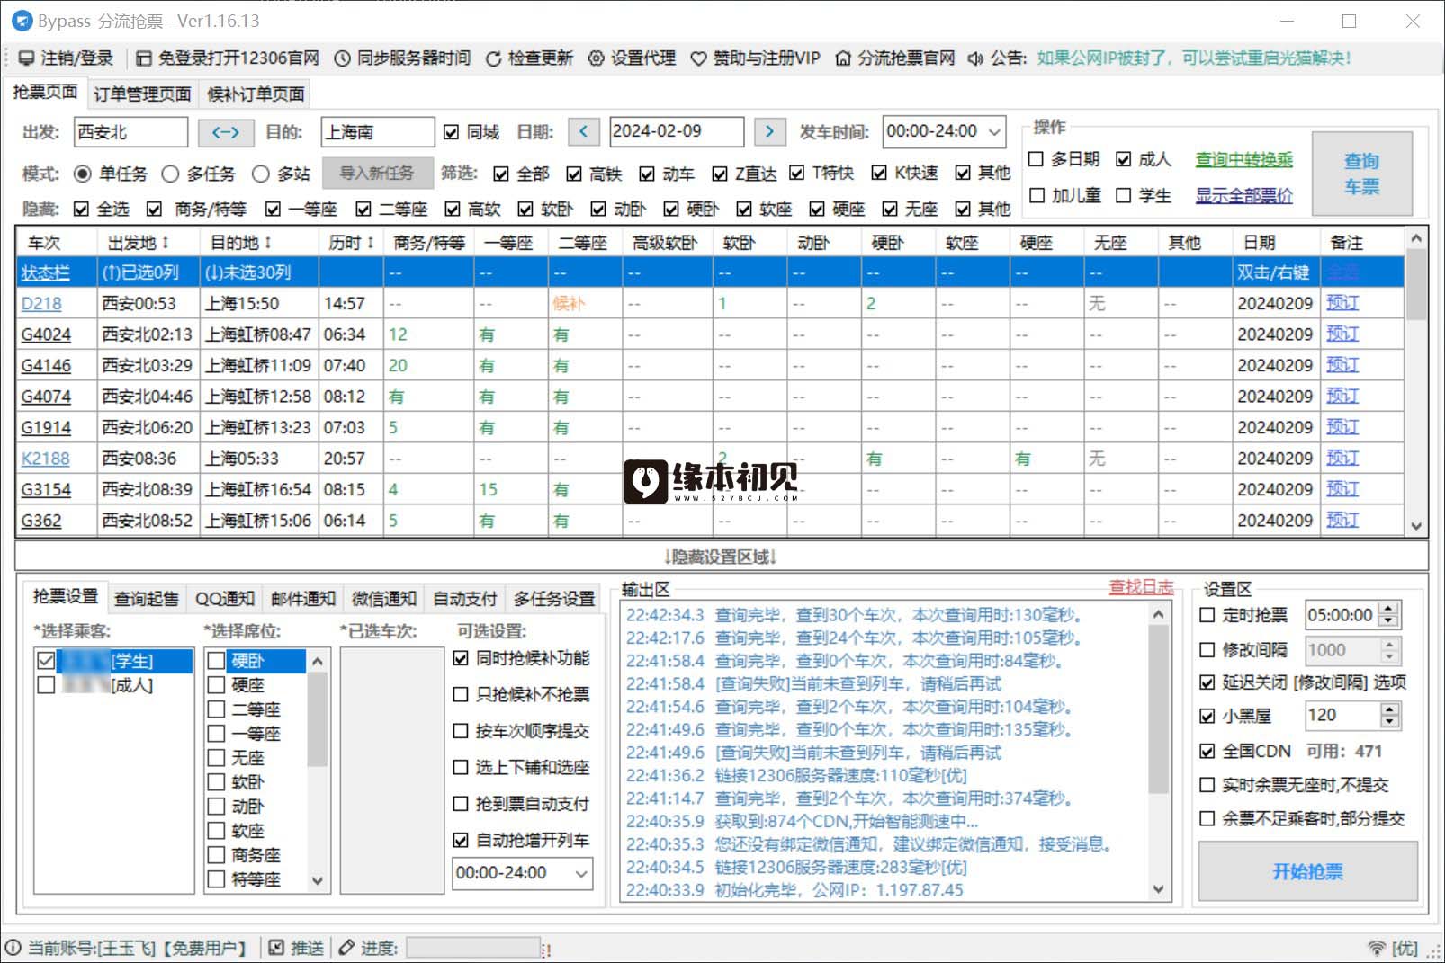1445x963 pixels.
Task: Click the 出发 station input field
Action: click(130, 132)
